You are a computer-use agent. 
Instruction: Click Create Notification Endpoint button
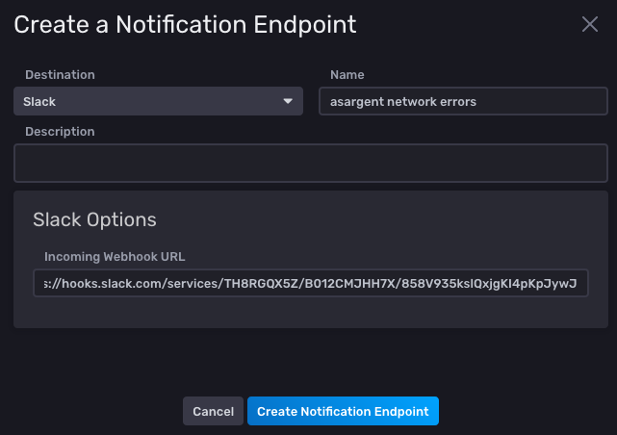point(343,411)
